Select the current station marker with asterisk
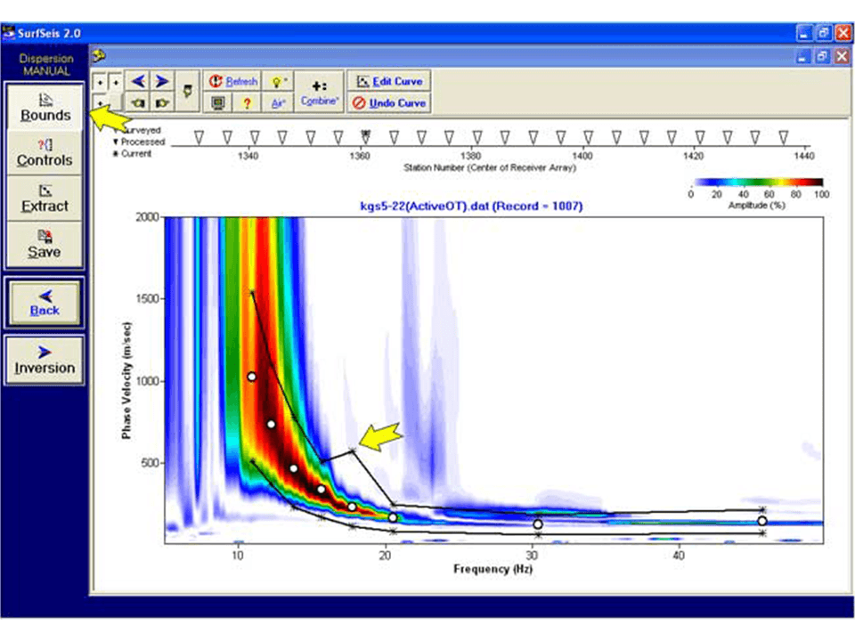Image resolution: width=855 pixels, height=641 pixels. coord(366,135)
